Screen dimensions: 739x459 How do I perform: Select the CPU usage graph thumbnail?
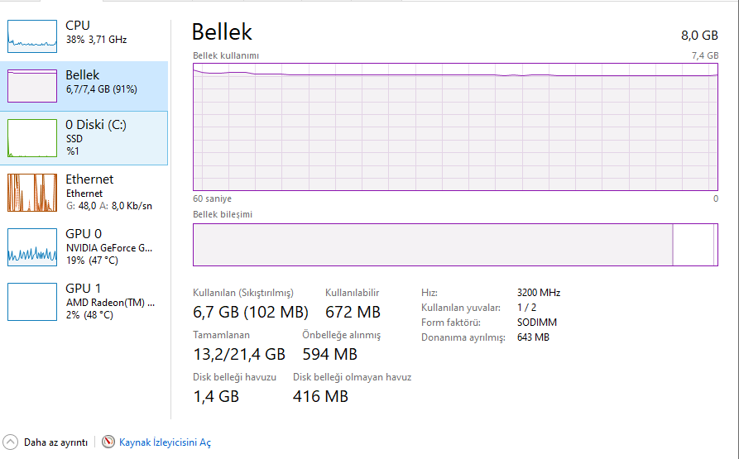pyautogui.click(x=32, y=32)
